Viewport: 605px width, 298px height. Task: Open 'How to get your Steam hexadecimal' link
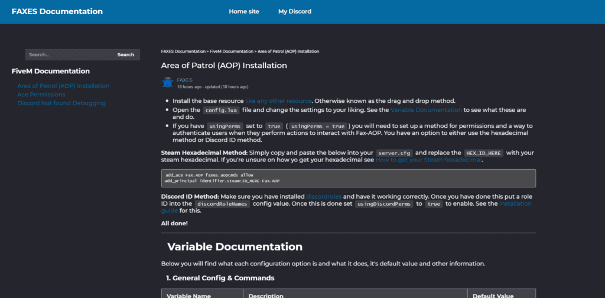coord(429,160)
